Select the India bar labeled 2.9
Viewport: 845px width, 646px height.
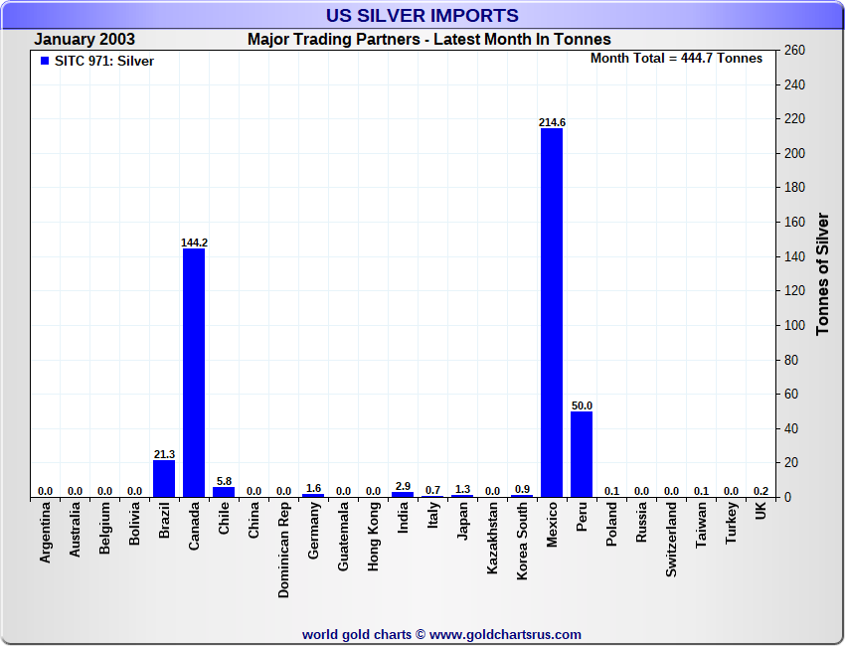(403, 494)
